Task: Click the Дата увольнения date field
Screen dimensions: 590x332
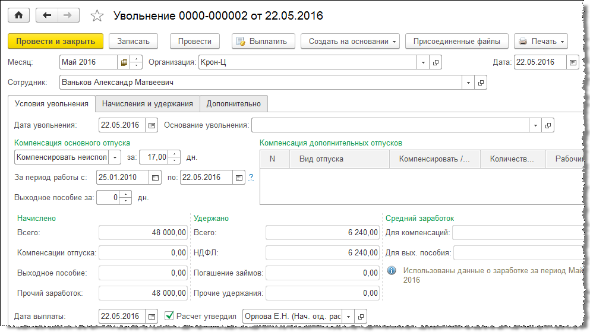Action: tap(122, 125)
